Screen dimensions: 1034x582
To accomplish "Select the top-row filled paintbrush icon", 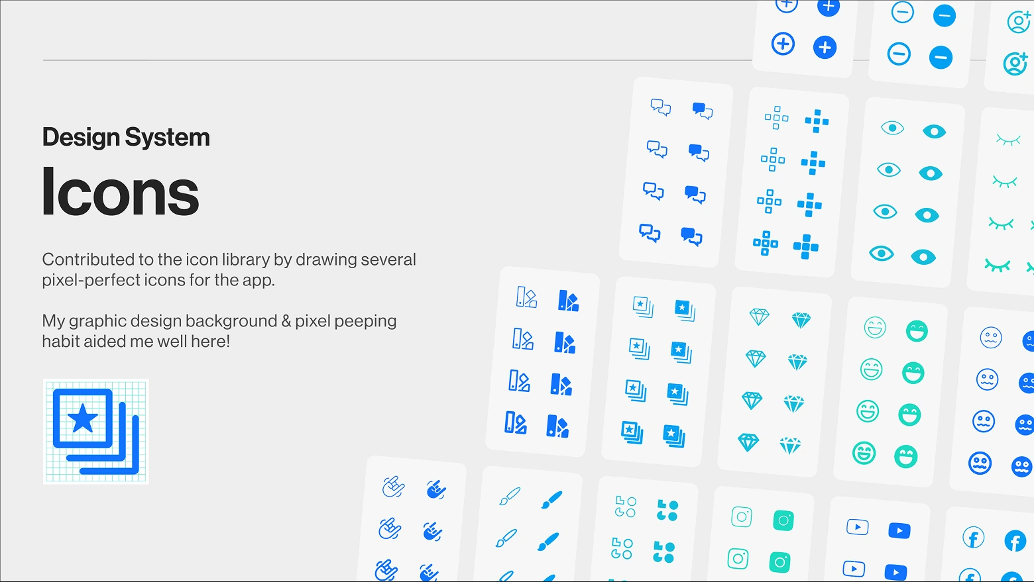I will point(551,500).
